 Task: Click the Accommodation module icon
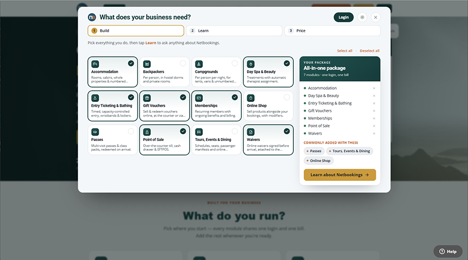[x=95, y=64]
